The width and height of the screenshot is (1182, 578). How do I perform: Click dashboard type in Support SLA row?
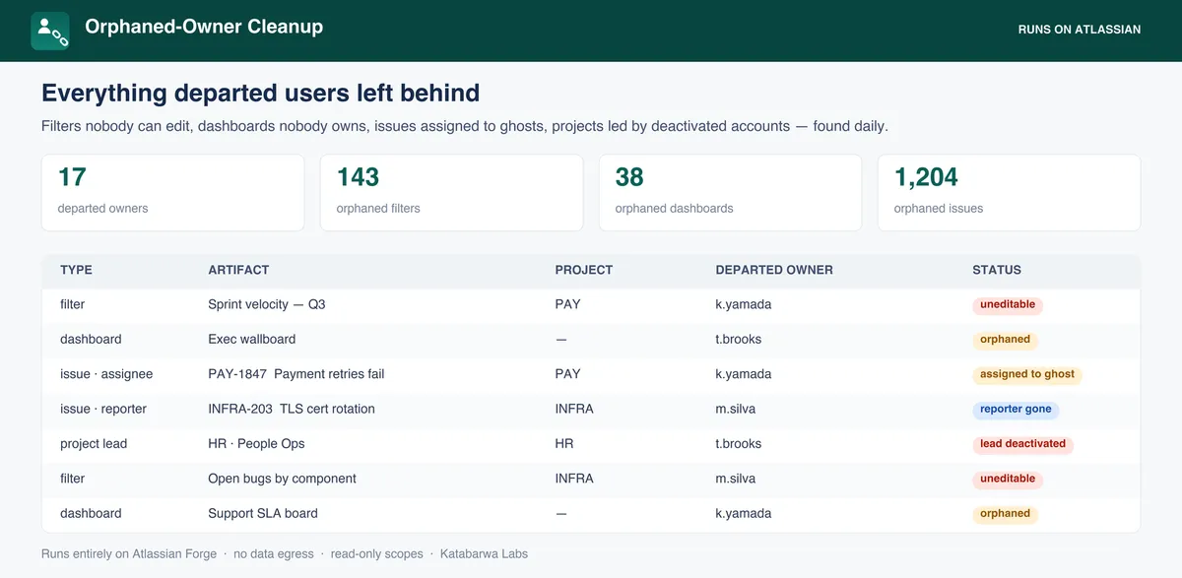(91, 513)
